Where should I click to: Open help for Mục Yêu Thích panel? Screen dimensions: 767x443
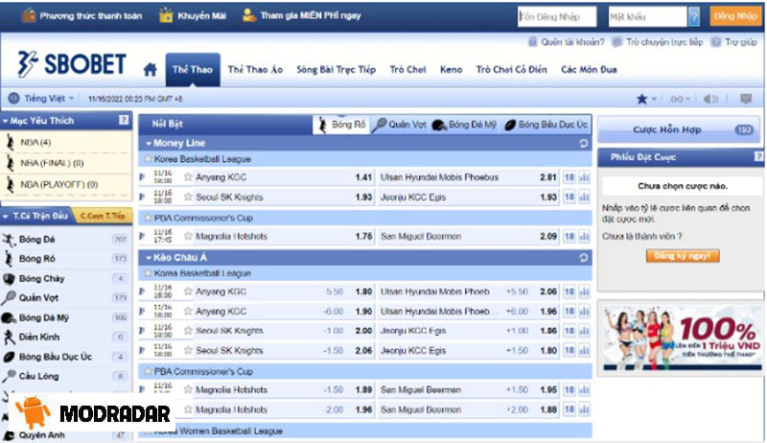point(124,120)
